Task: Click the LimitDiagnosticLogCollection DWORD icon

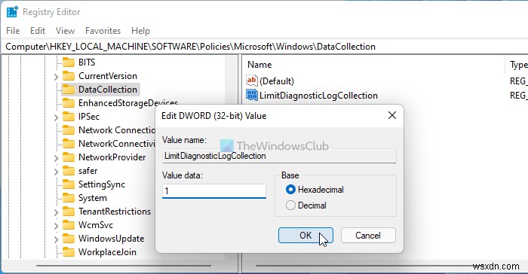Action: pos(251,95)
